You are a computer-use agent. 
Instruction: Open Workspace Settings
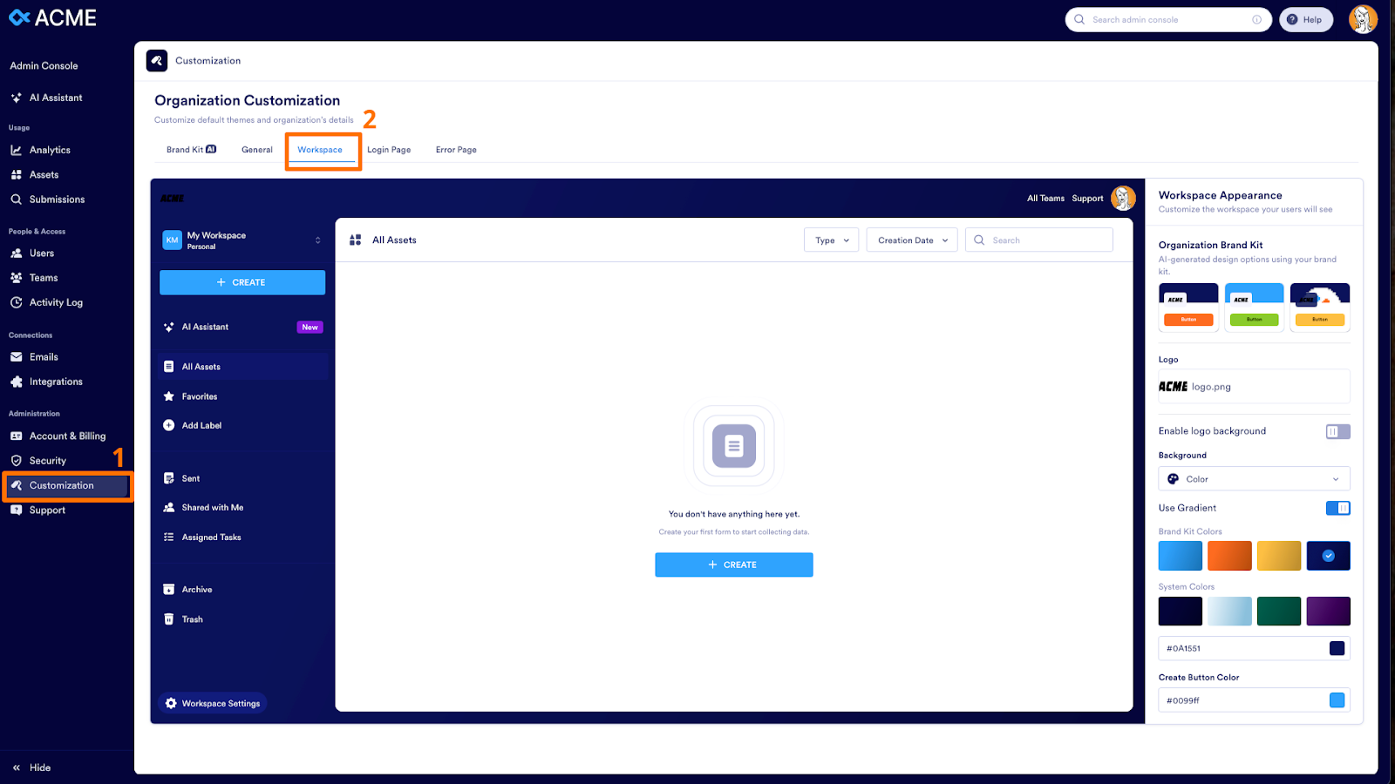(212, 703)
